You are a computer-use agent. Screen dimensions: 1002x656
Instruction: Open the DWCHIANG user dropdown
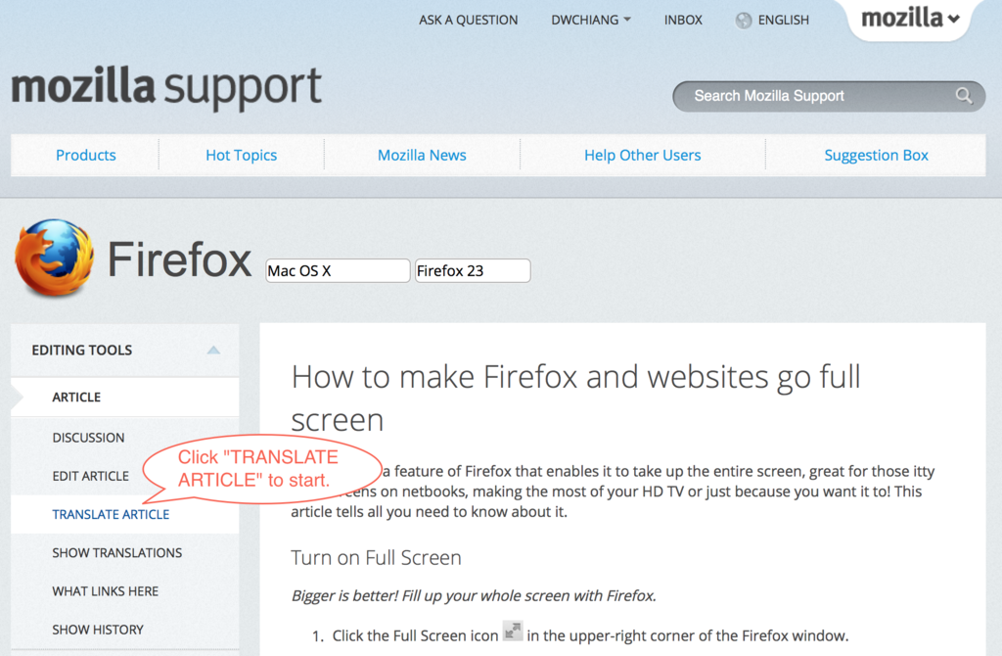(x=591, y=20)
